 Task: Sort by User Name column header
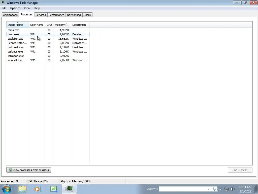37,25
